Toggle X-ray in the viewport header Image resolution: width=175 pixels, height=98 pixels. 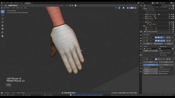128,8
